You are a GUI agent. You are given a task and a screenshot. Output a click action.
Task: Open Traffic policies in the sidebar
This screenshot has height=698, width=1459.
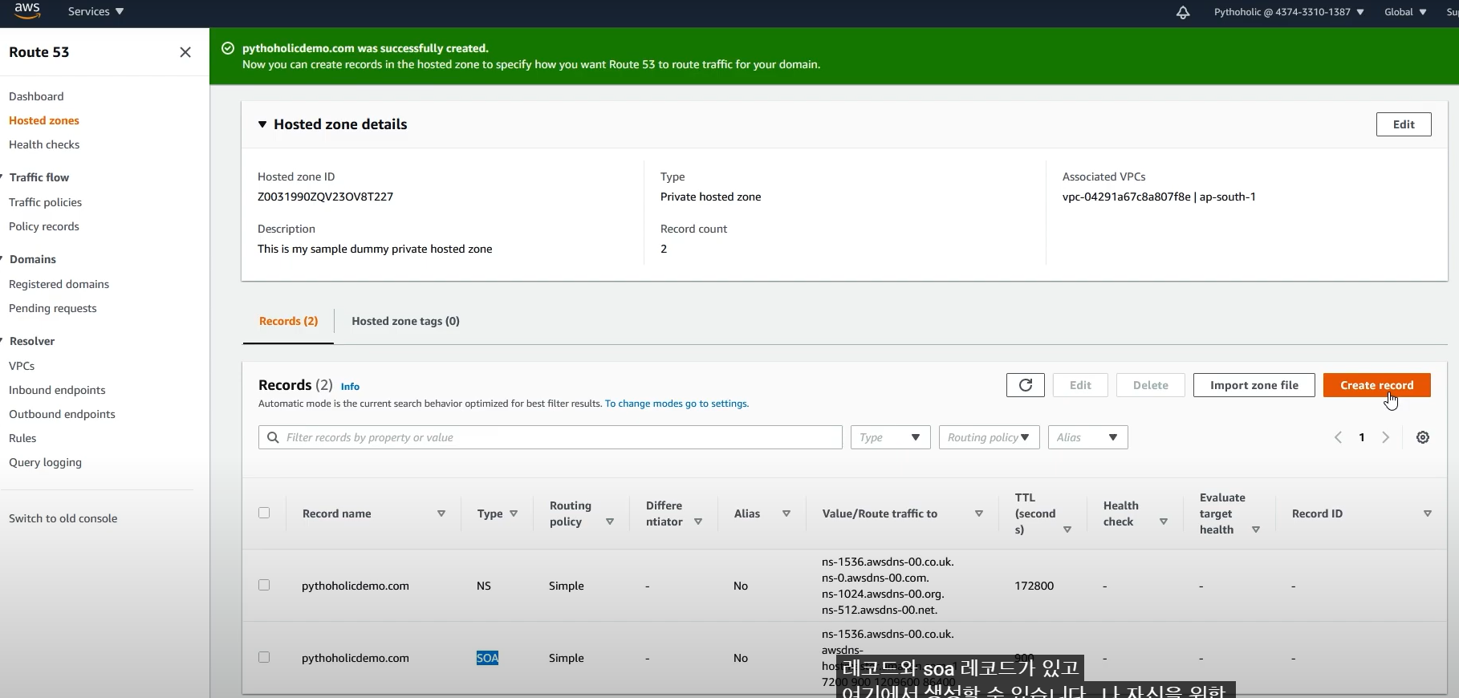(45, 202)
